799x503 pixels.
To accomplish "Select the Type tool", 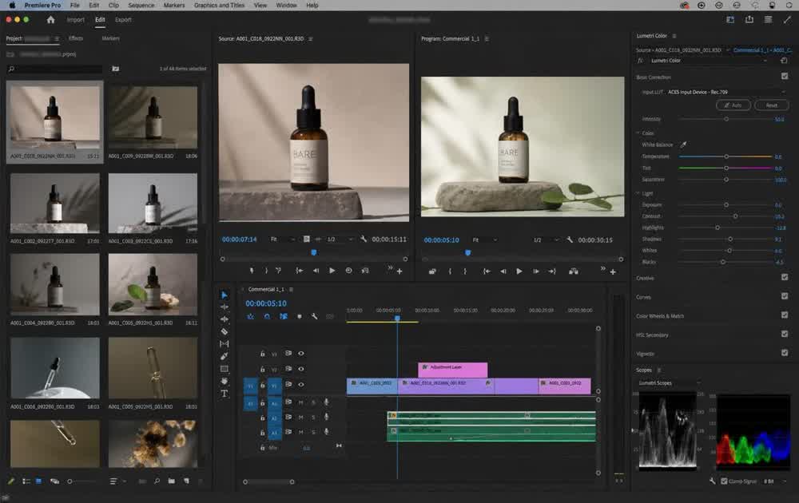I will point(225,394).
